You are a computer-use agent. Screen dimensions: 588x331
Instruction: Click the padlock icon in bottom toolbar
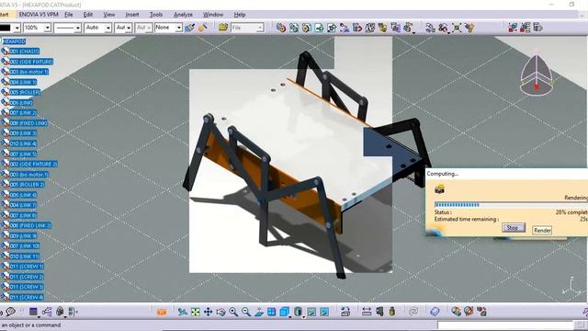tap(60, 312)
